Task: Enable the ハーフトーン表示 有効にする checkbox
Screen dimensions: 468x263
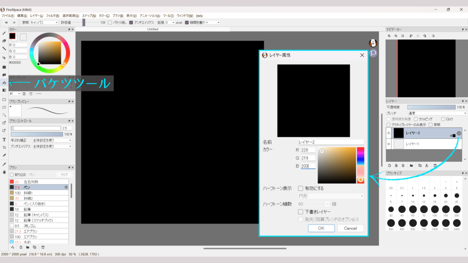Action: click(x=301, y=188)
